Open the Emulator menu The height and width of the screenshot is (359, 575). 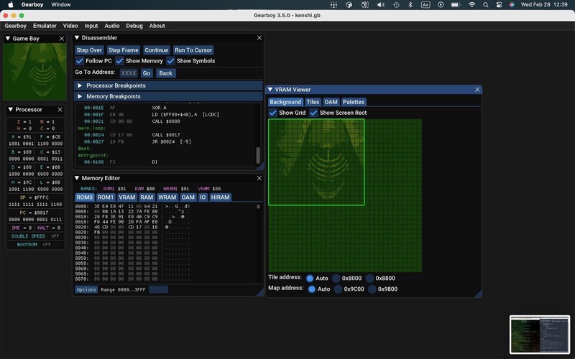pos(45,26)
